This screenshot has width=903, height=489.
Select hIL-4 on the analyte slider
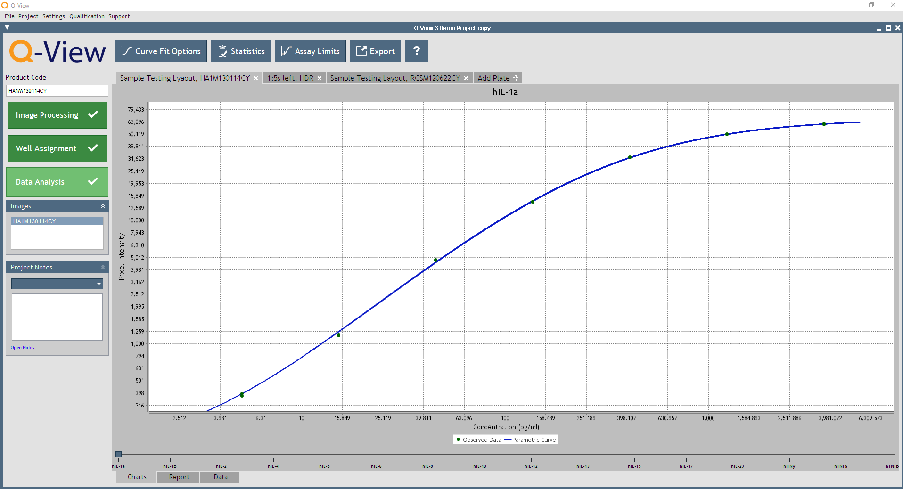tap(273, 466)
